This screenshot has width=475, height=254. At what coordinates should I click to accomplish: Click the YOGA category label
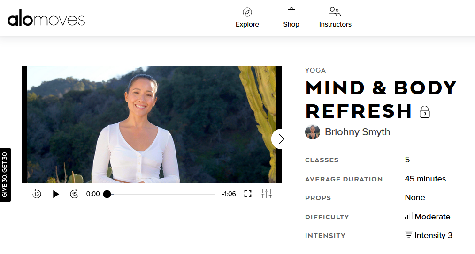click(315, 70)
